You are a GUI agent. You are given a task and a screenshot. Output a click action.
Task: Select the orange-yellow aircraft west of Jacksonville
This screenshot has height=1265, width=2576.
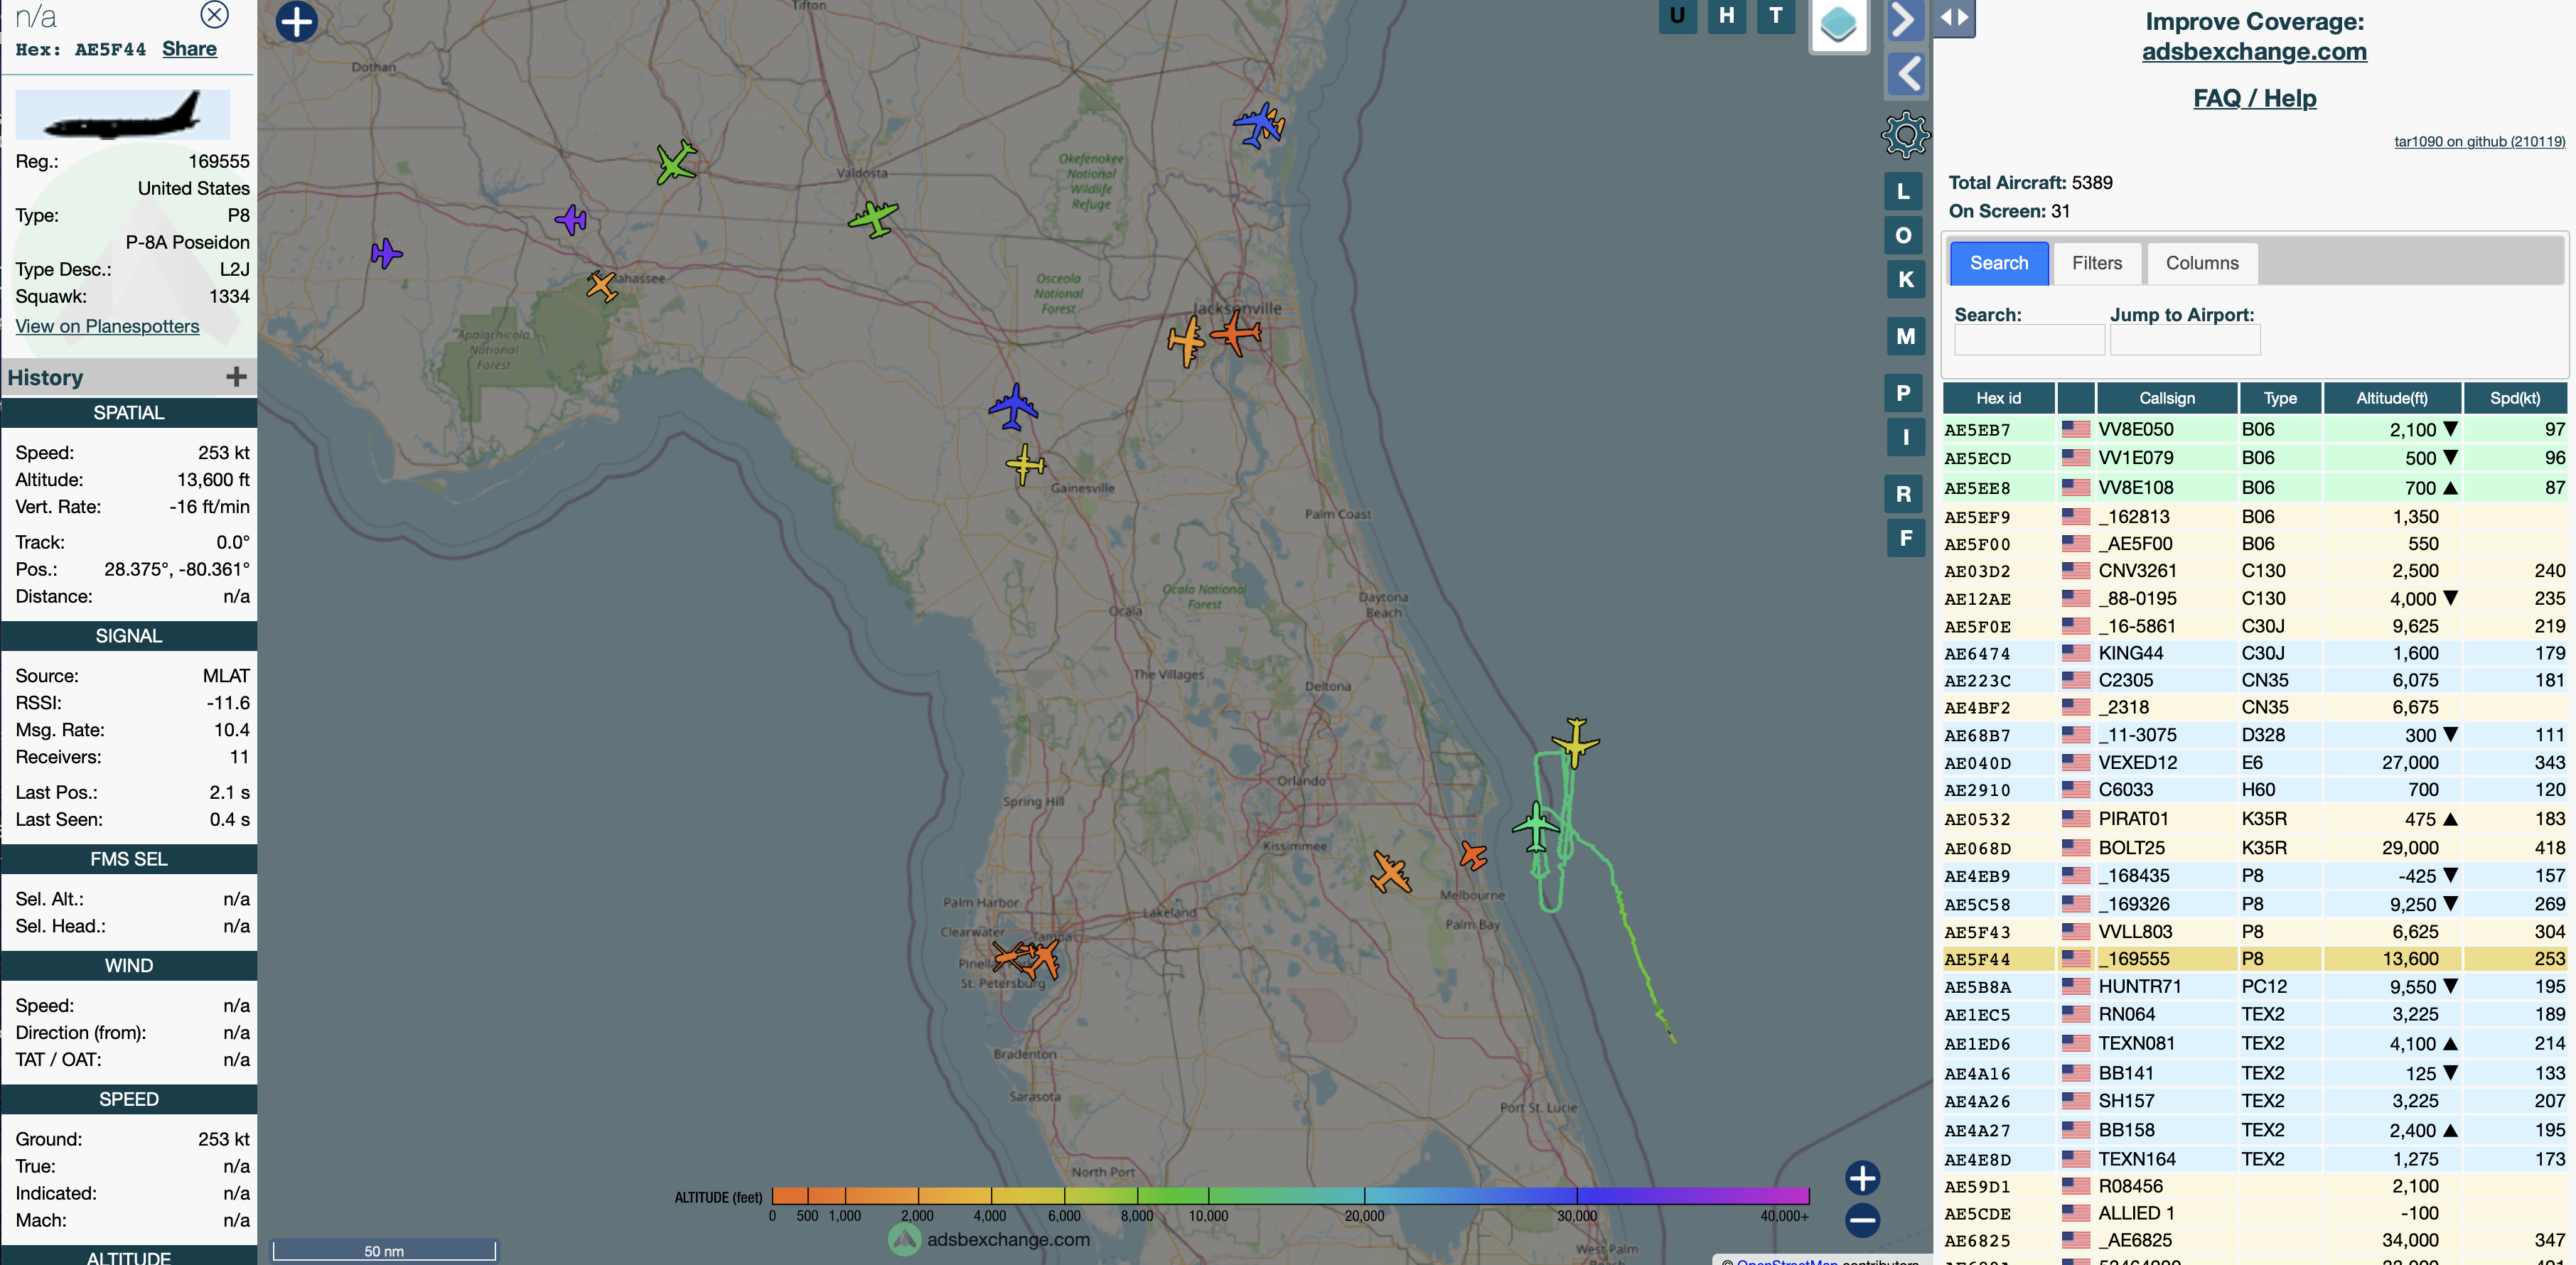(x=1186, y=342)
